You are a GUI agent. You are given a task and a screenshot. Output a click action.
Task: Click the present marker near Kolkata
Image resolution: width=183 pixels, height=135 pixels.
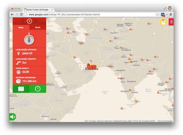point(150,71)
